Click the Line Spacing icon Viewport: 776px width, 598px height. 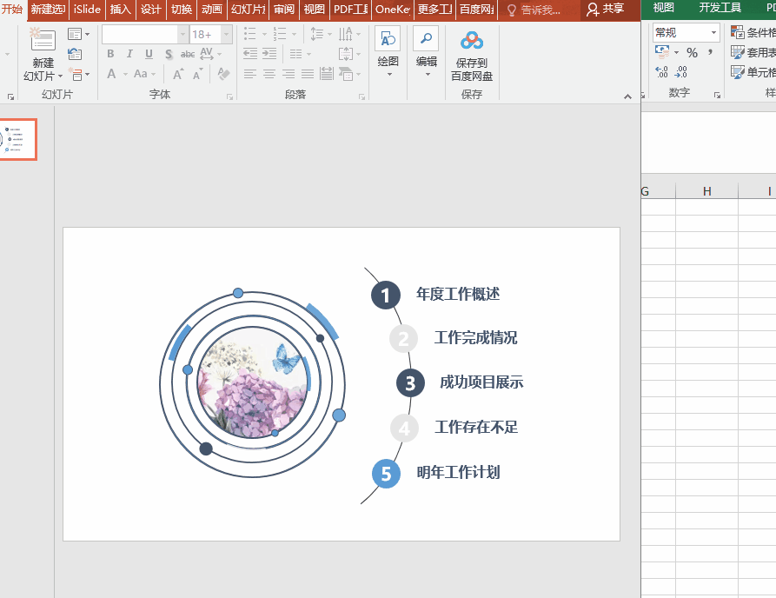pyautogui.click(x=316, y=34)
